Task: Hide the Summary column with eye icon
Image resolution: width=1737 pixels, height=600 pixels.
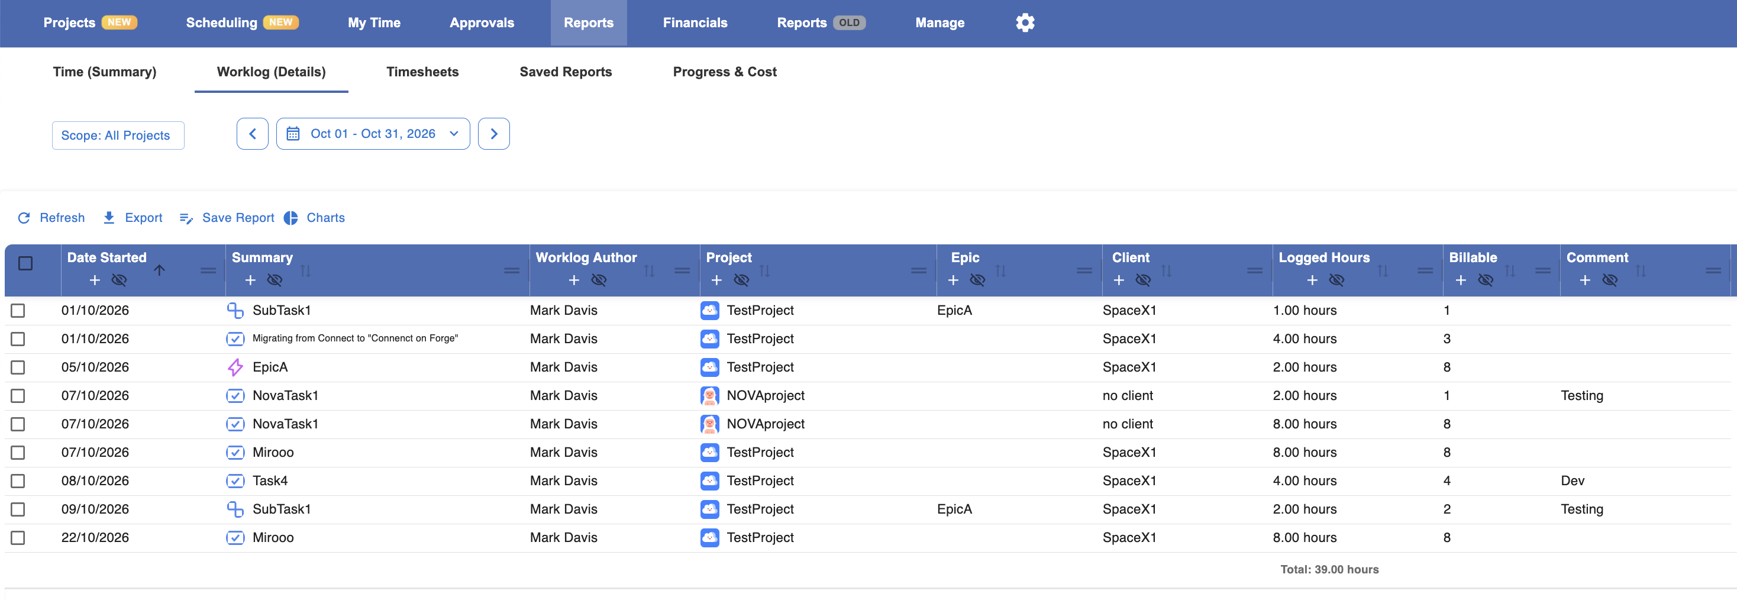Action: 275,280
